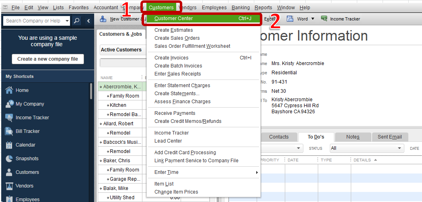Viewport: 422px width, 202px height.
Task: Open Income Tracker from the toolbar
Action: coord(340,19)
